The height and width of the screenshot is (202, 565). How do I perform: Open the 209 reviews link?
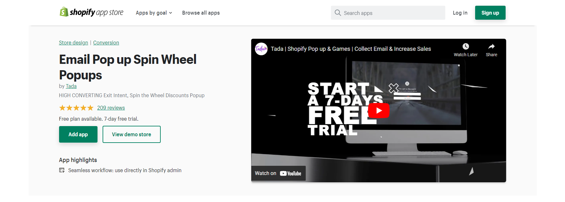111,108
